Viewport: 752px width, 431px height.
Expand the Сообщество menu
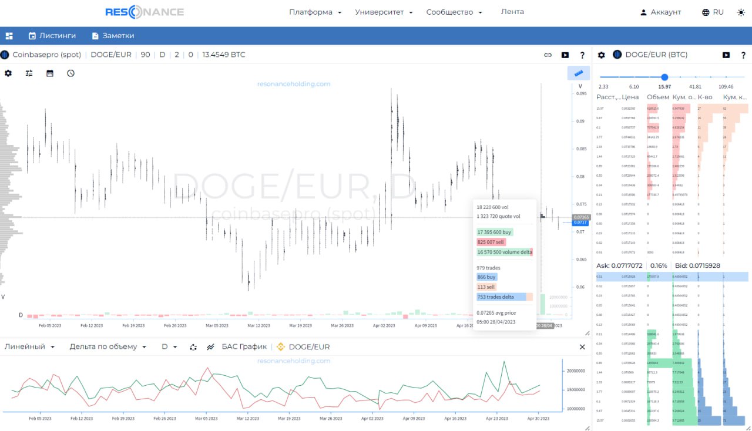[454, 12]
